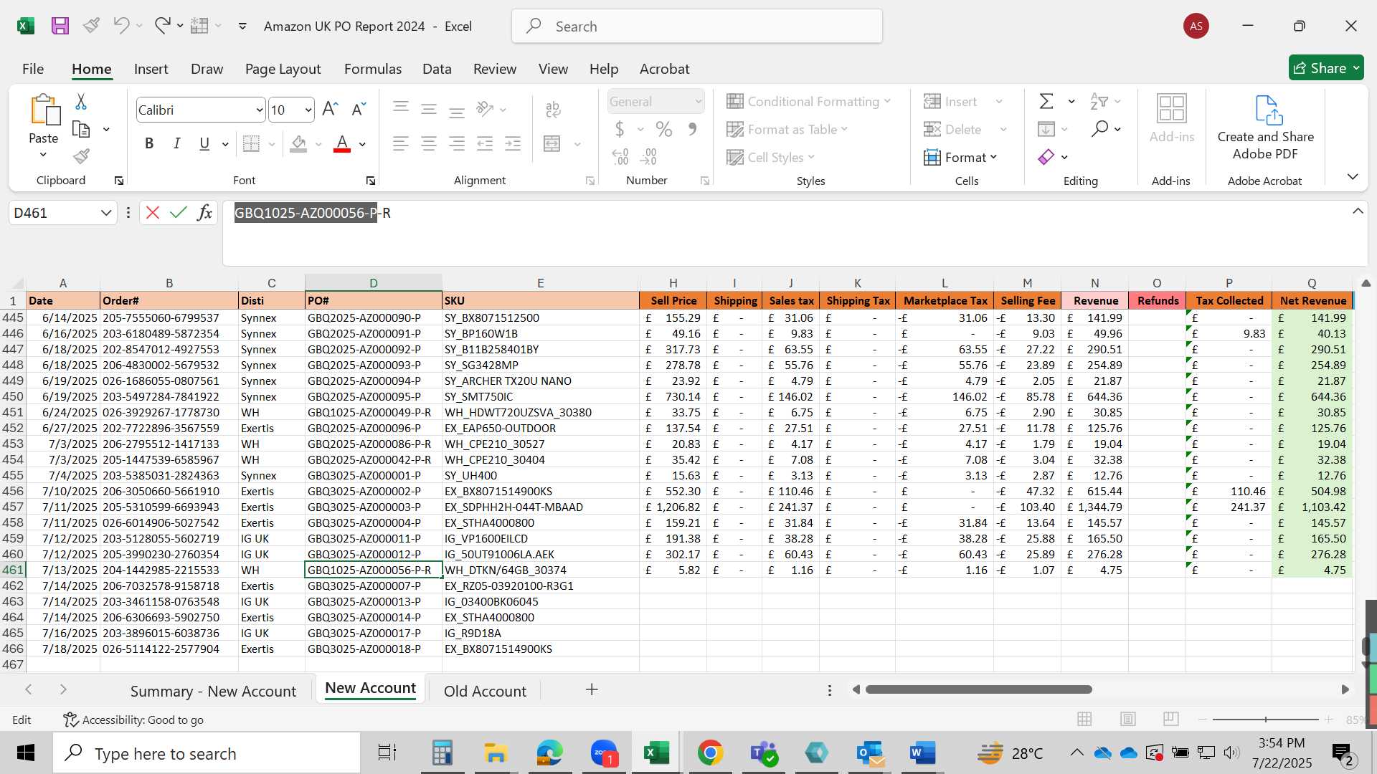This screenshot has height=774, width=1377.
Task: Click the Redo arrow icon
Action: [162, 26]
